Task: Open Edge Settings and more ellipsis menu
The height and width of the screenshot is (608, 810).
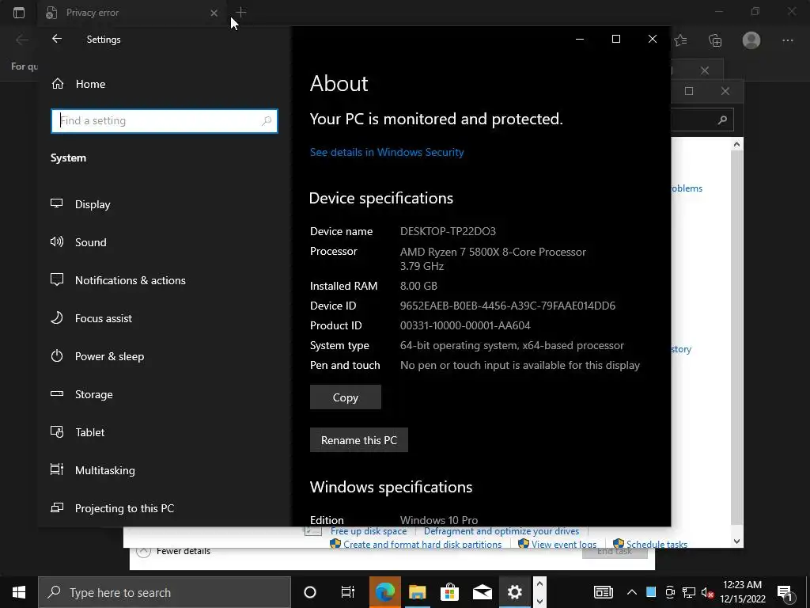Action: pyautogui.click(x=787, y=40)
